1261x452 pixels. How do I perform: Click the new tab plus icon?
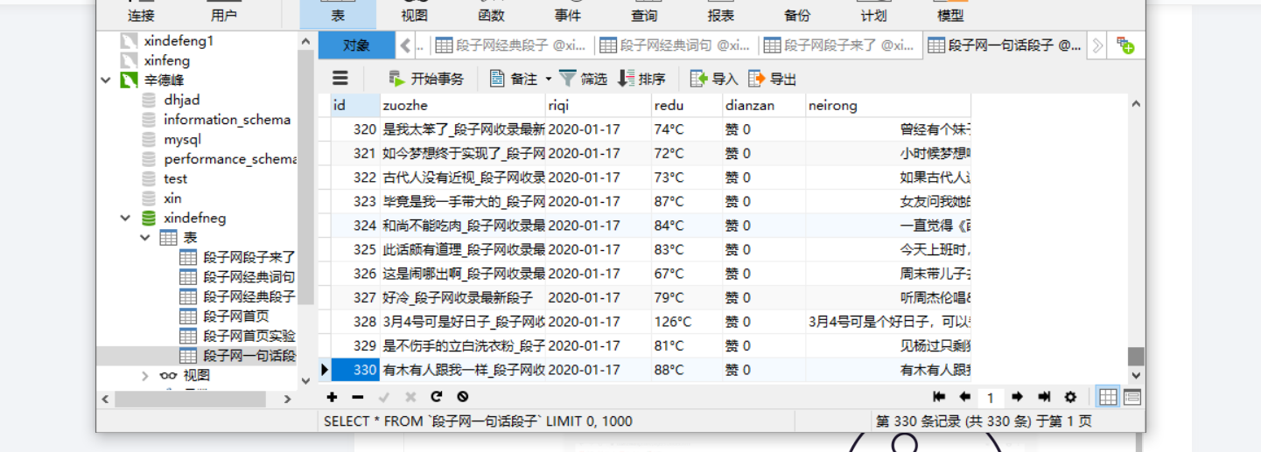tap(1125, 46)
